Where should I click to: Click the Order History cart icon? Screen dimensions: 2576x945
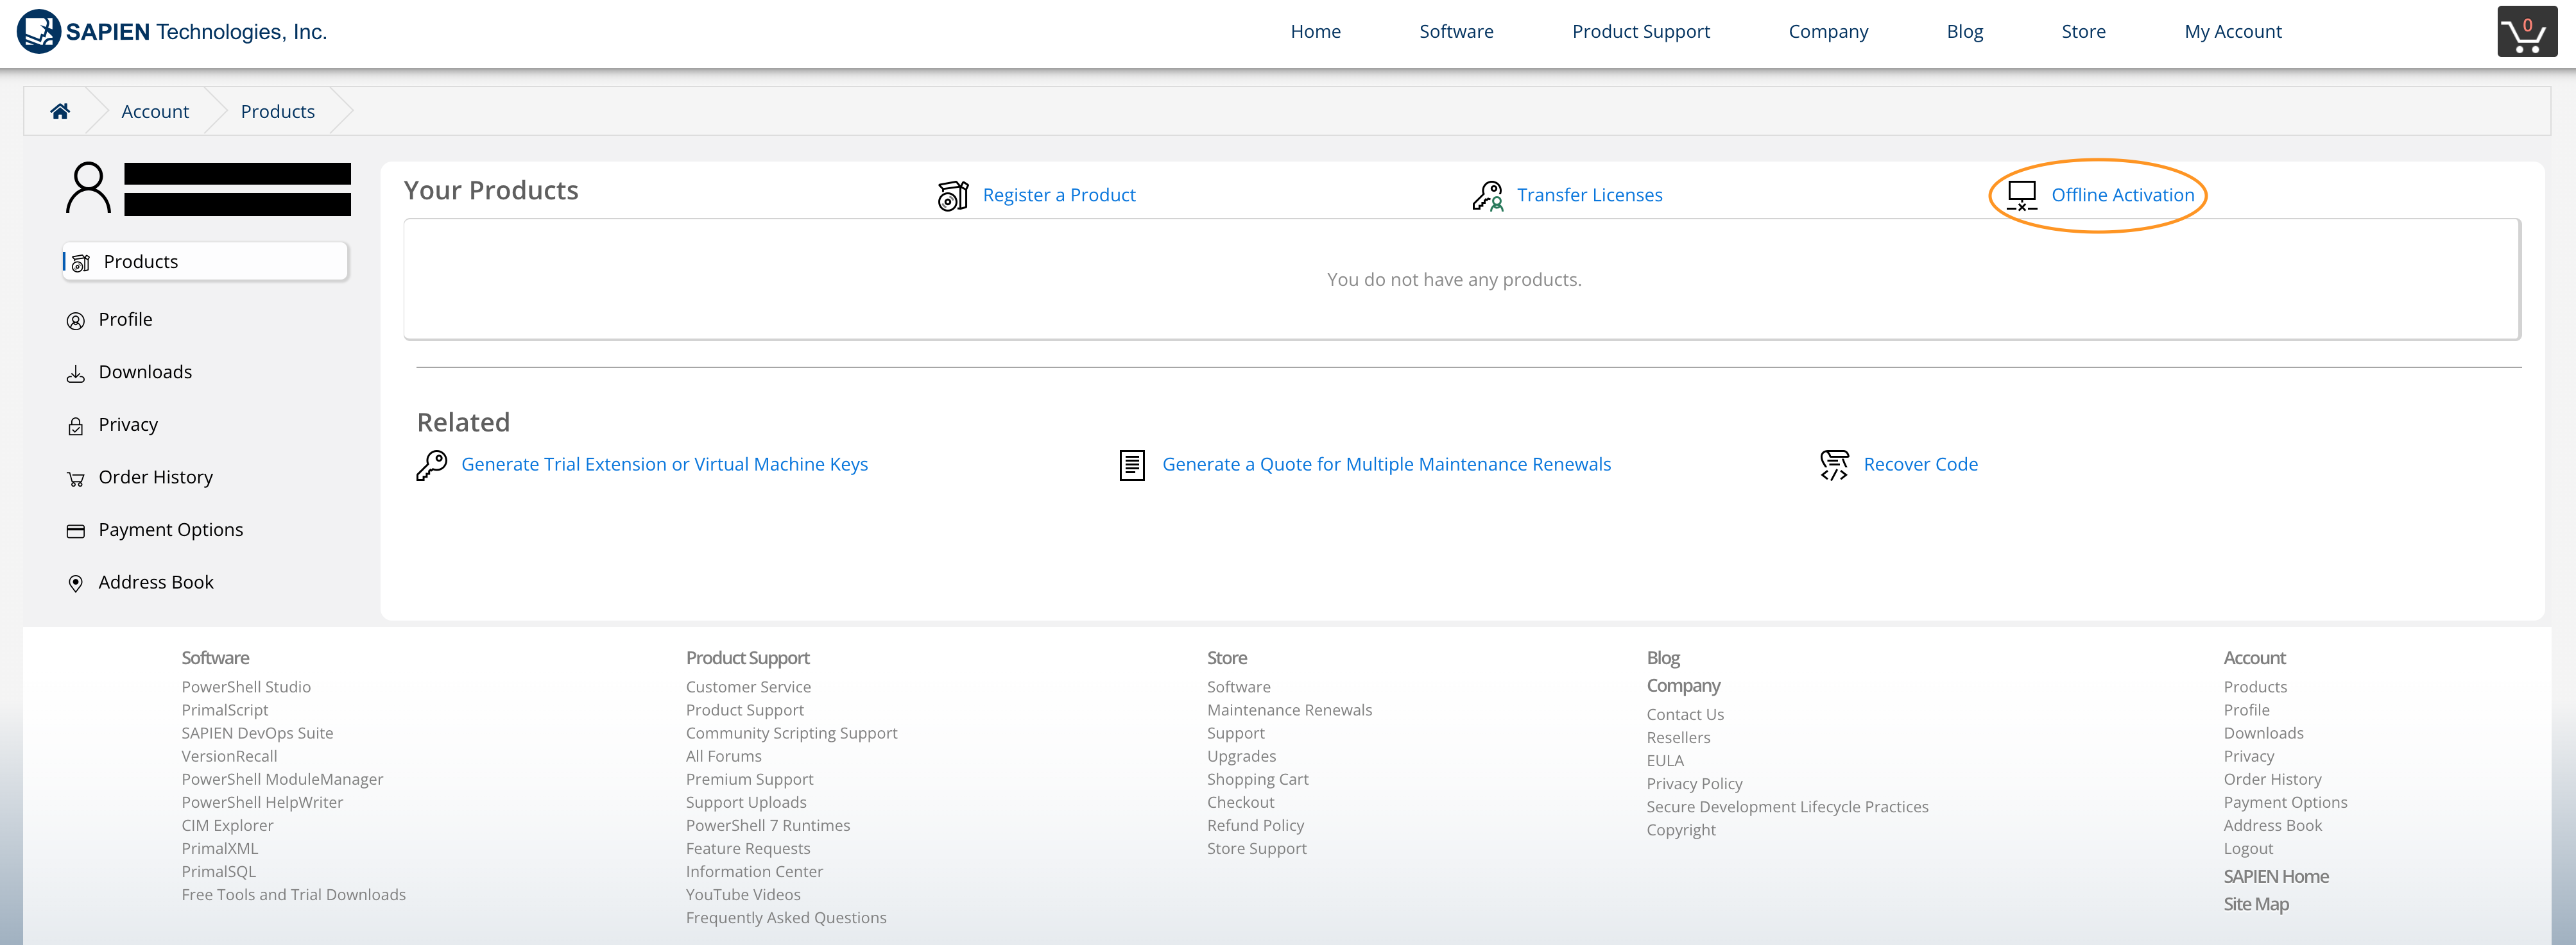76,478
